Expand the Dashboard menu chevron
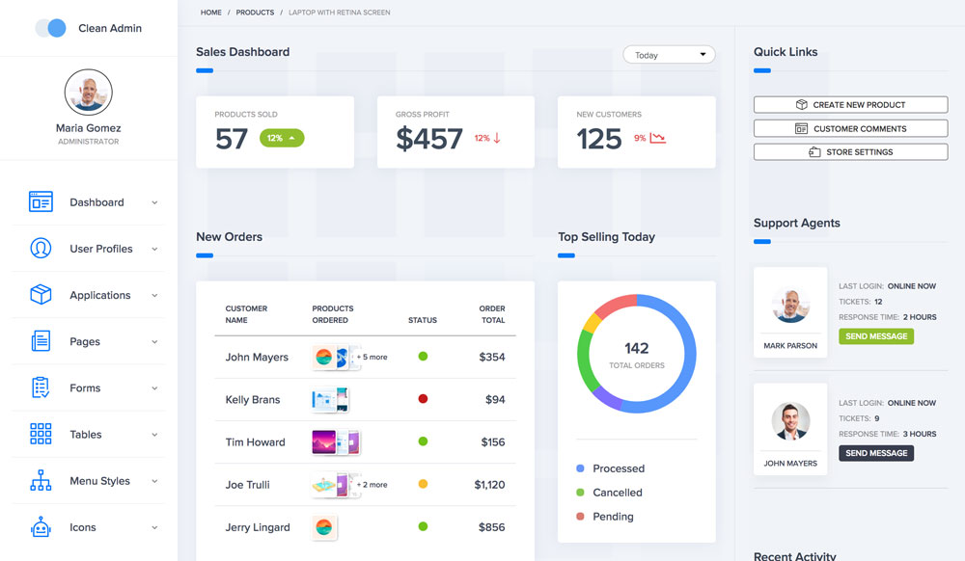This screenshot has width=965, height=561. [154, 202]
